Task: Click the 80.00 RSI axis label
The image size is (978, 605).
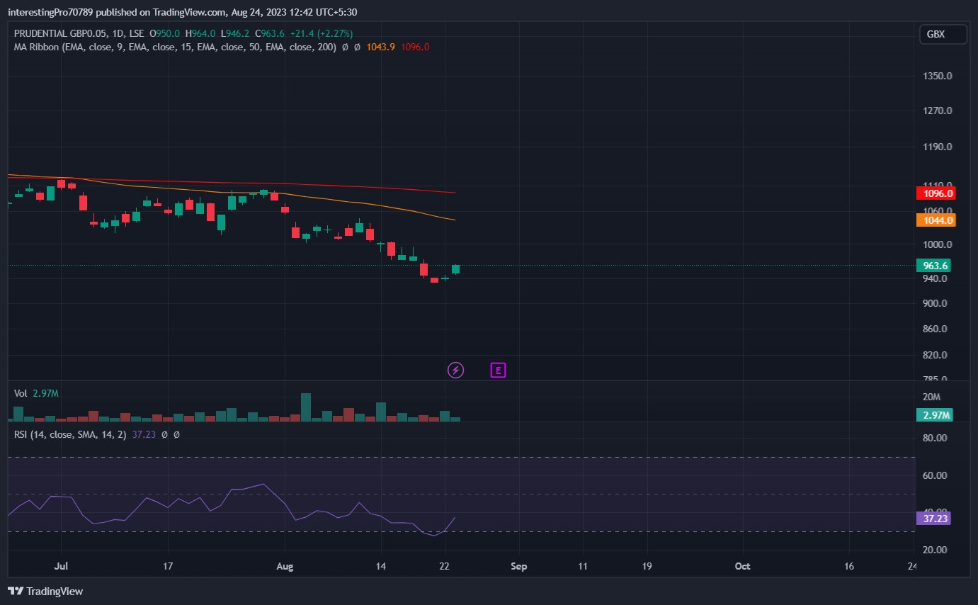Action: (936, 438)
